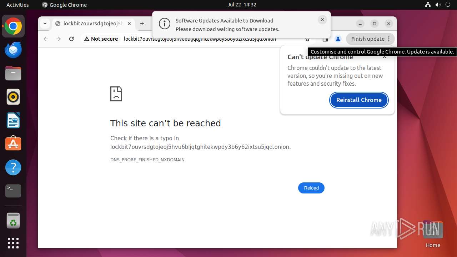This screenshot has height=257, width=457.
Task: Click the DNS_PROBE_FINISHED_NXDOMAIN error code
Action: coord(147,160)
